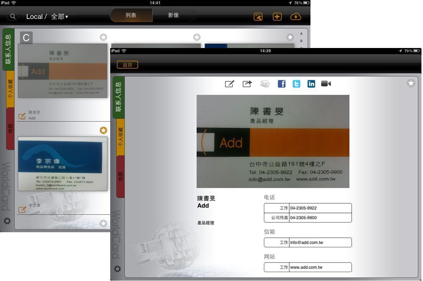Open LinkedIn for this contact
Viewport: 423px width, 281px height.
(311, 84)
